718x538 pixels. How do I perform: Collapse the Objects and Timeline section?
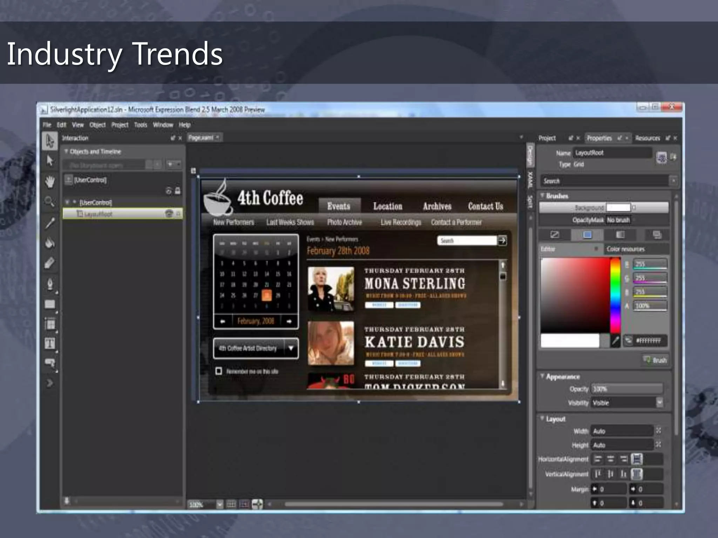66,151
